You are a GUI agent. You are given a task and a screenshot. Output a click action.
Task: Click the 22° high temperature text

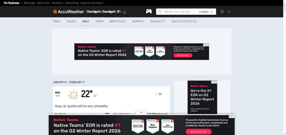[87, 94]
